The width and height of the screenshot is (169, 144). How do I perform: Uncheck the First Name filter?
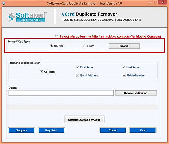click(78, 67)
